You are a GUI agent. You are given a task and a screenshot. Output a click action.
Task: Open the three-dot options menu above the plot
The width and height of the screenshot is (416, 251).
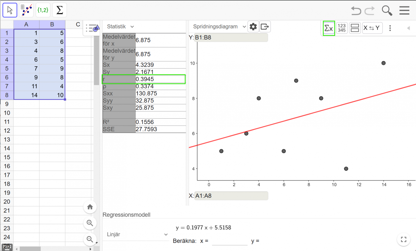click(390, 28)
